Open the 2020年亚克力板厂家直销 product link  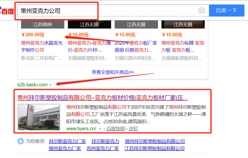tap(136, 46)
